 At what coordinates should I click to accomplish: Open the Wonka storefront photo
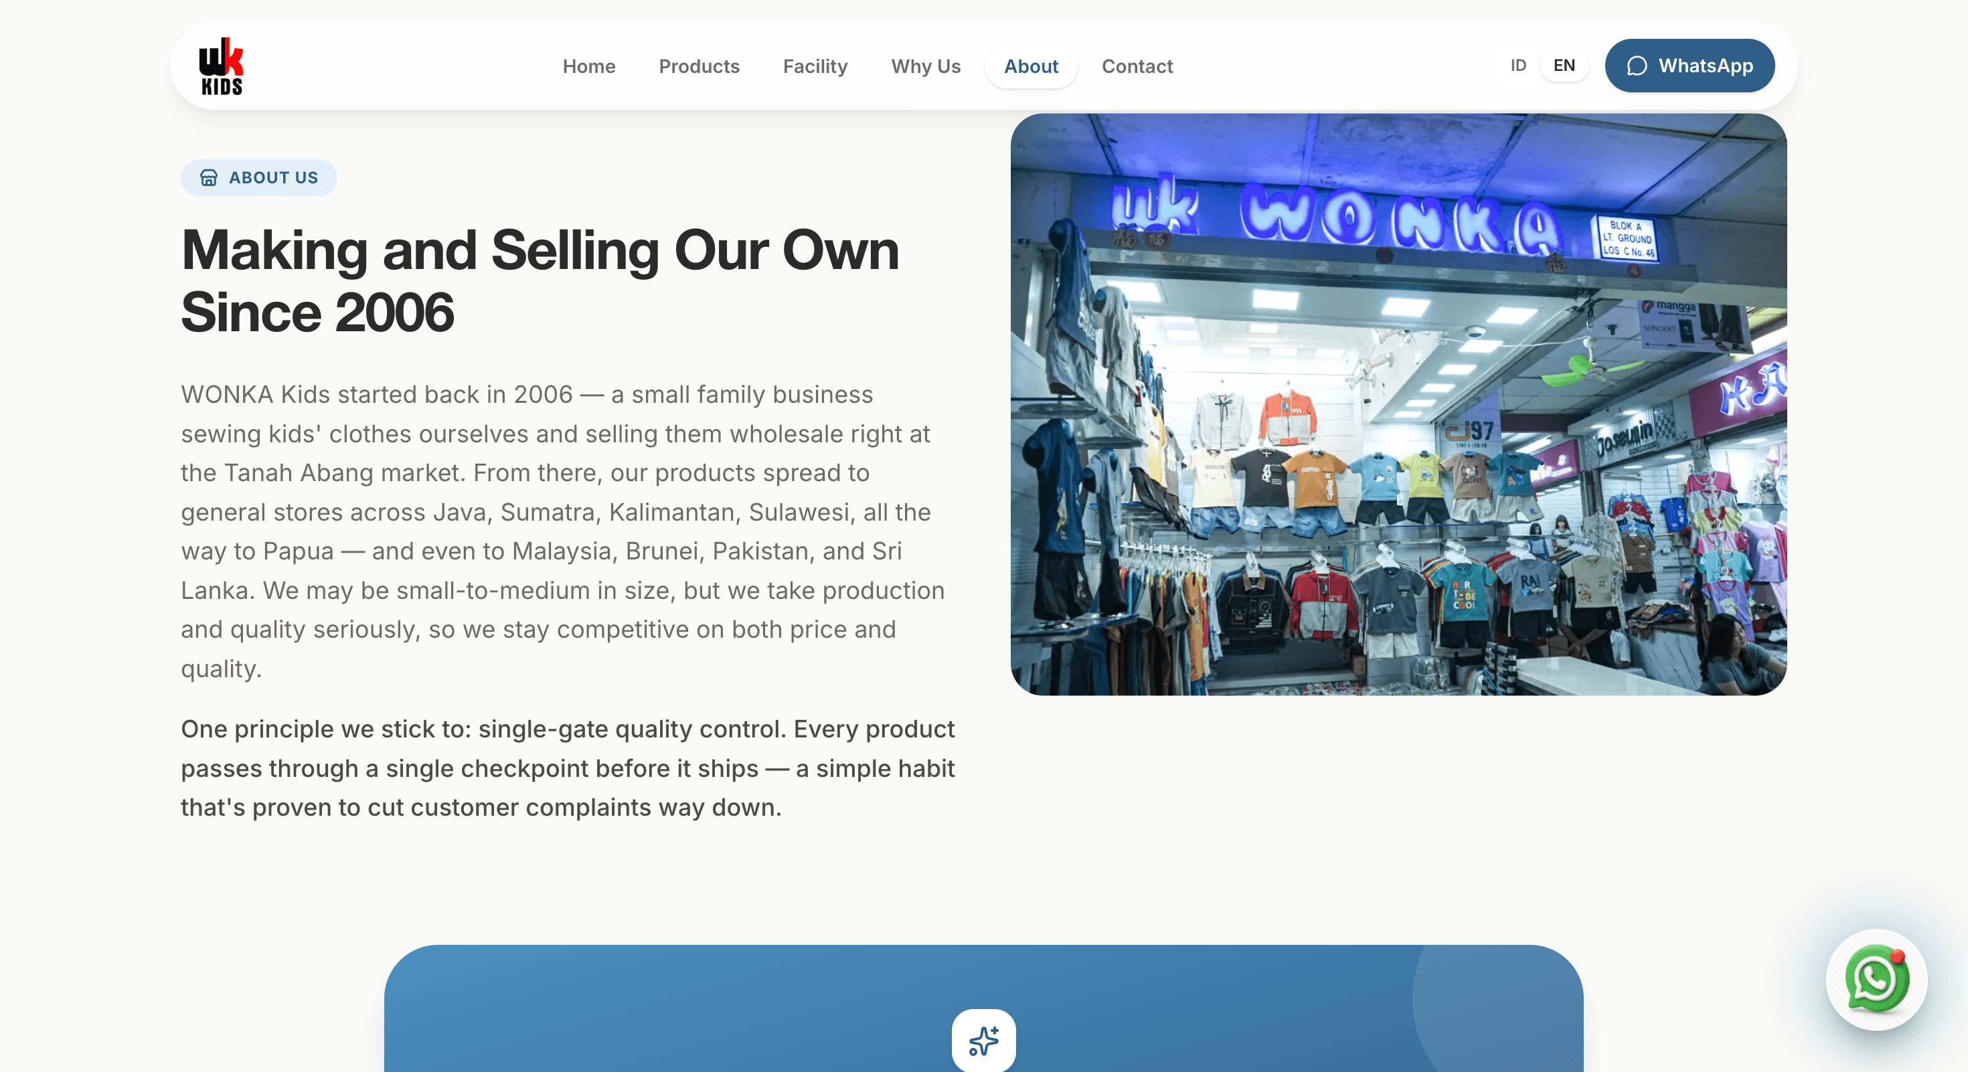tap(1398, 404)
